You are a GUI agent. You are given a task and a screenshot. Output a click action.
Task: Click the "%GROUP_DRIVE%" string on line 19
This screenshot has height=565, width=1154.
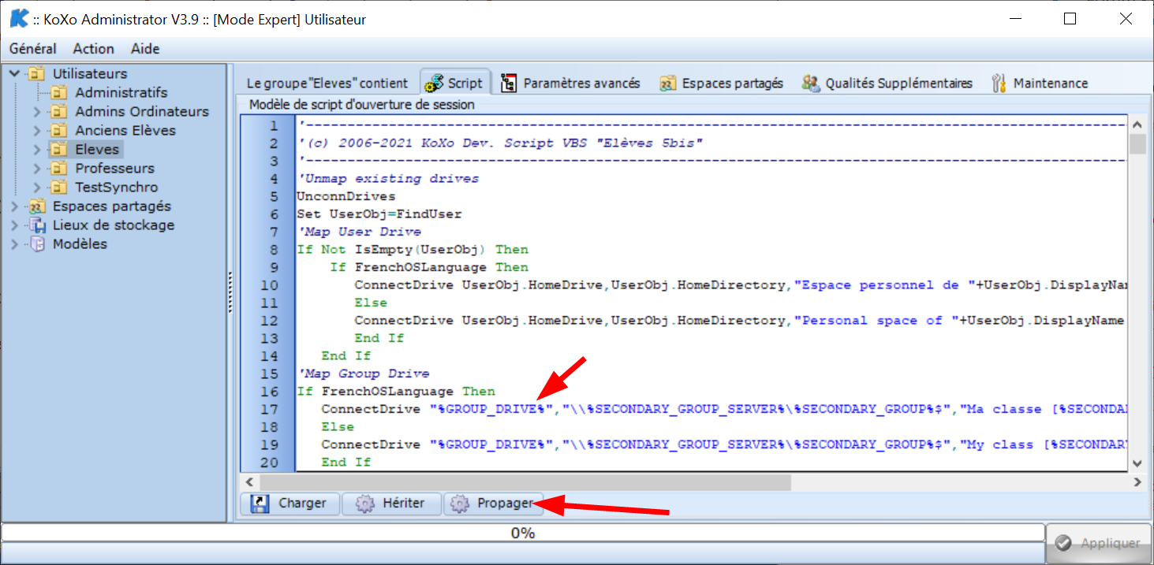[x=492, y=444]
